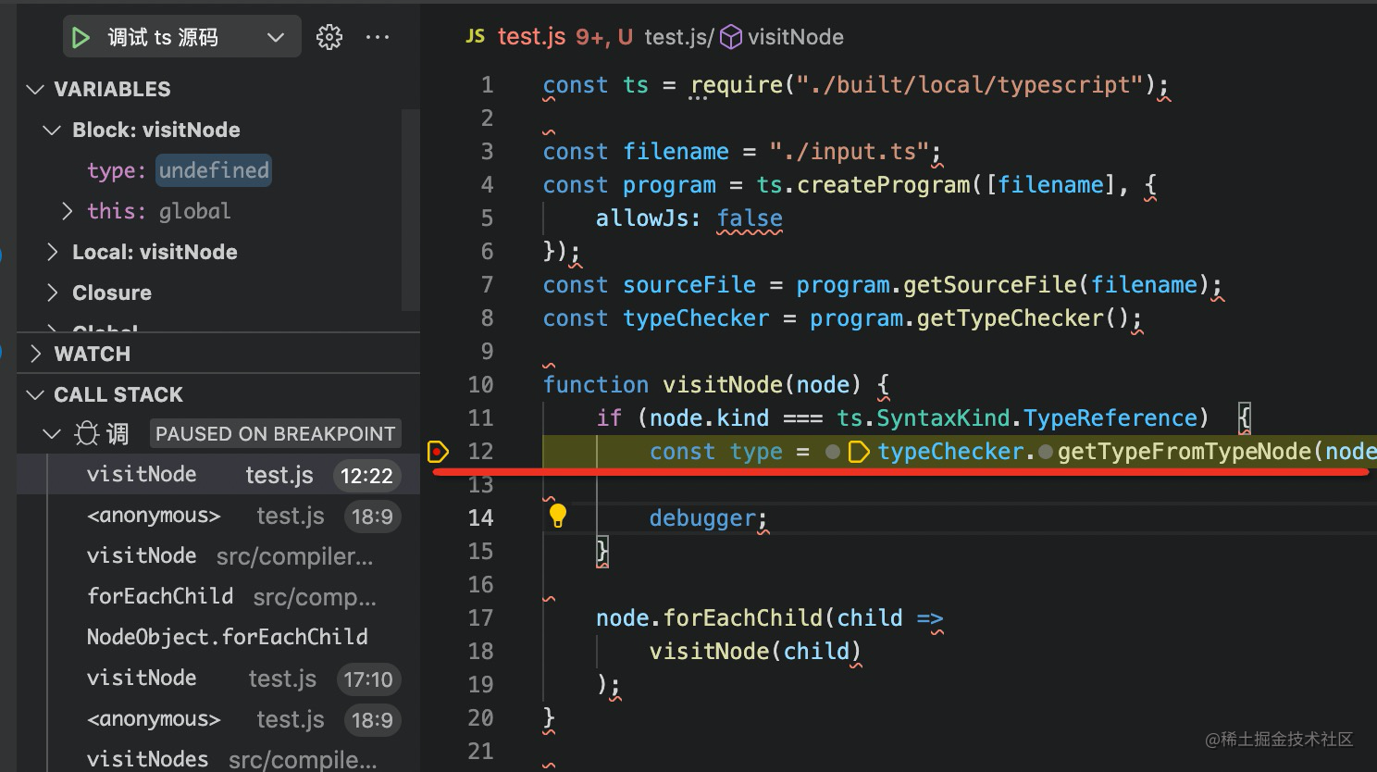Click the green Start Debugging play icon
This screenshot has width=1377, height=772.
click(x=81, y=38)
